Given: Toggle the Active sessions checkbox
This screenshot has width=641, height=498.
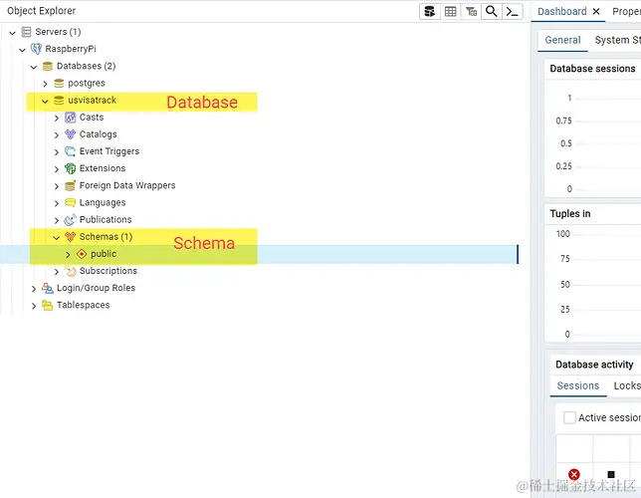Looking at the screenshot, I should click(x=569, y=417).
